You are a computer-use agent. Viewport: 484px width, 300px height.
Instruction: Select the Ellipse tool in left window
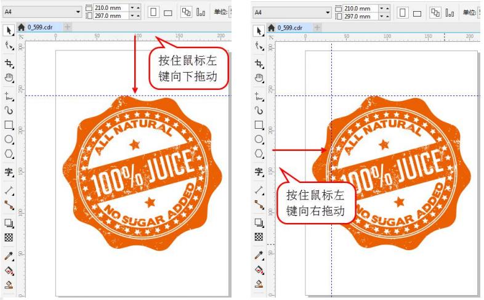[9, 139]
